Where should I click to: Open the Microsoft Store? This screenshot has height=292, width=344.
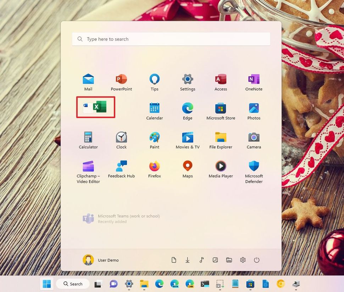click(x=221, y=108)
